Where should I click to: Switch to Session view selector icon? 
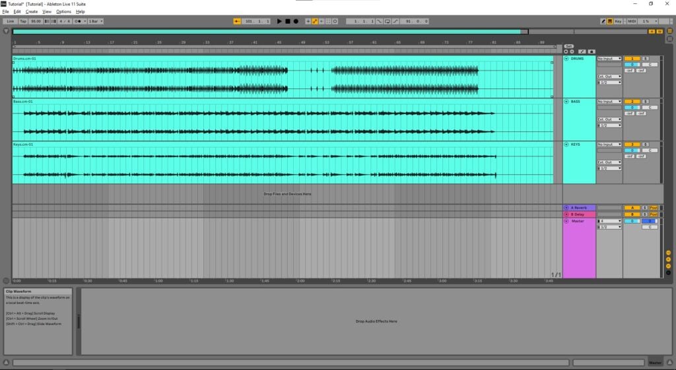(x=670, y=39)
